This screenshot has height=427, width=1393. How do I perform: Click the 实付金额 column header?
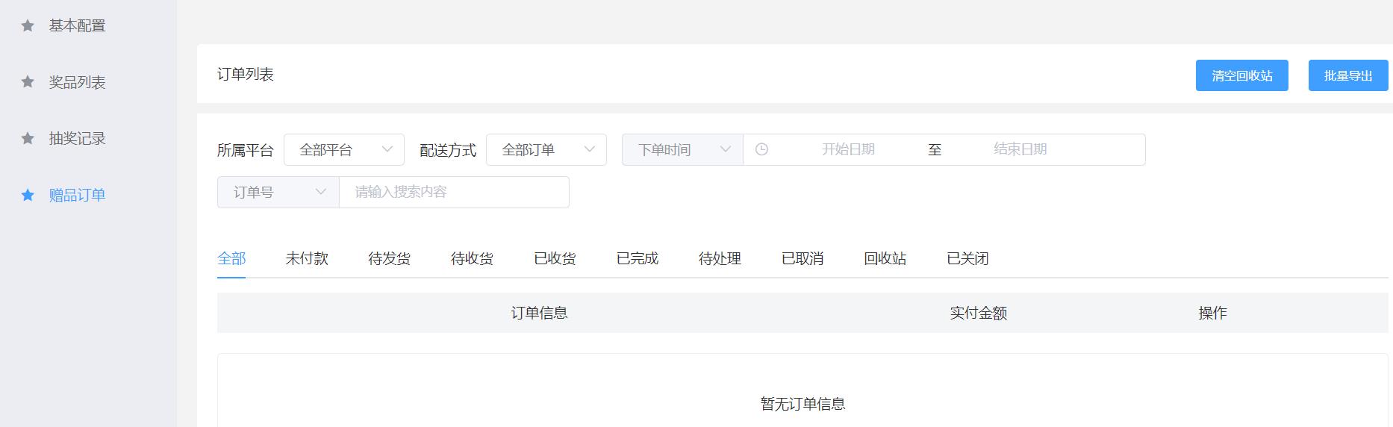click(978, 313)
